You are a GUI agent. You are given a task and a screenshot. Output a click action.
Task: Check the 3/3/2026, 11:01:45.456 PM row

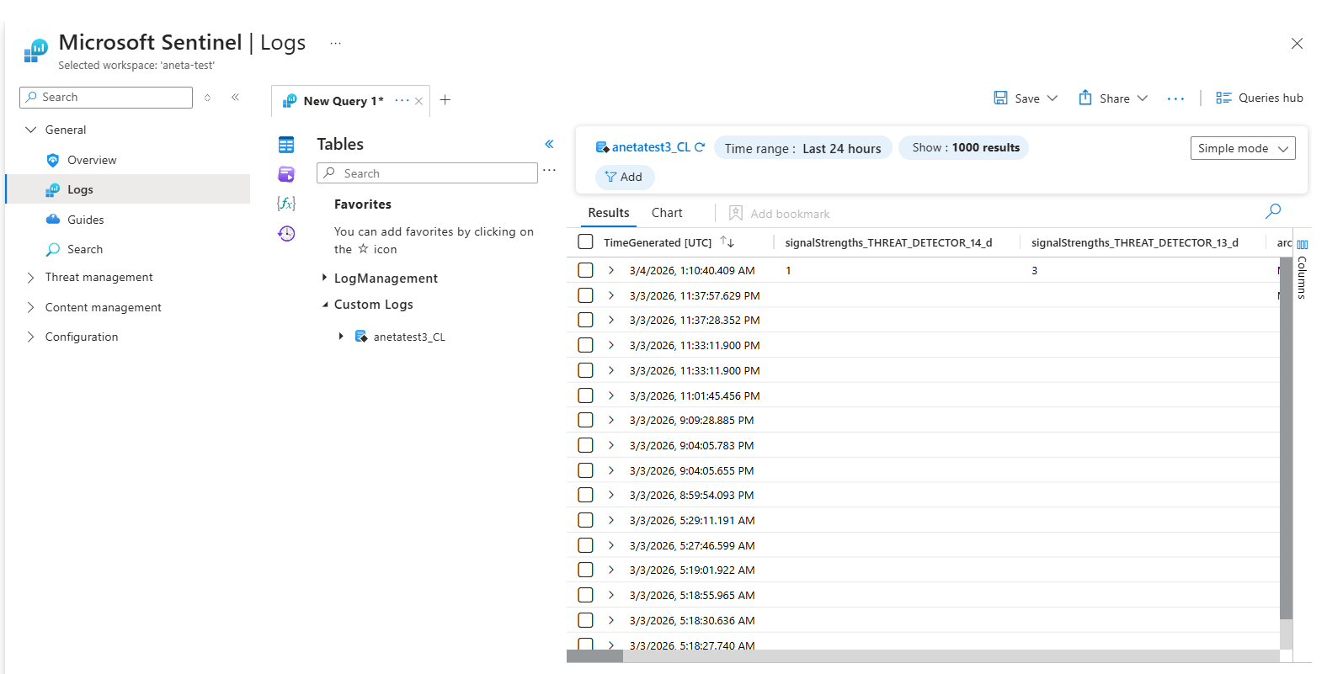click(x=585, y=395)
